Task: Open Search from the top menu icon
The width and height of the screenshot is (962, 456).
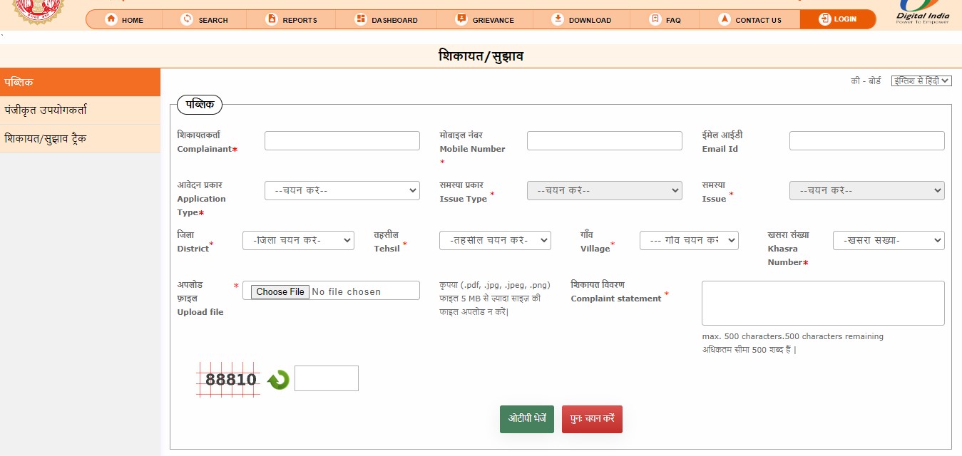Action: (186, 19)
